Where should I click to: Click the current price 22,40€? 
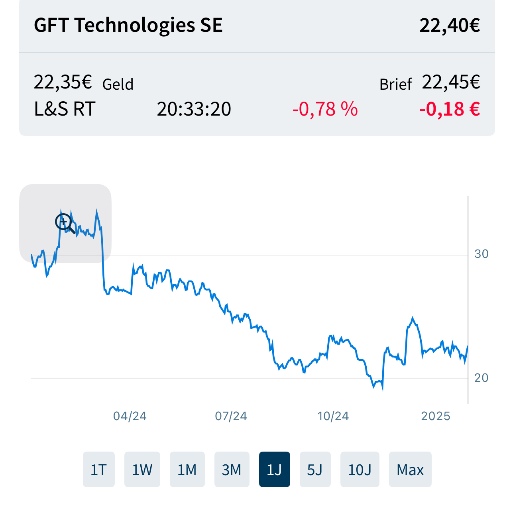tap(450, 26)
